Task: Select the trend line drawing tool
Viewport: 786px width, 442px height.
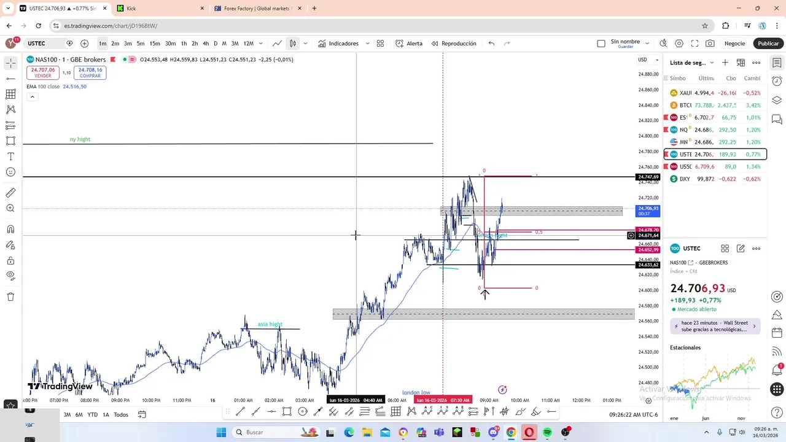Action: [10, 79]
